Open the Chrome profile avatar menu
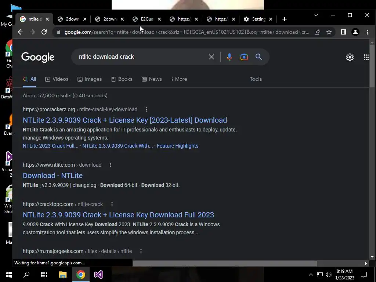The width and height of the screenshot is (376, 282). 355,32
